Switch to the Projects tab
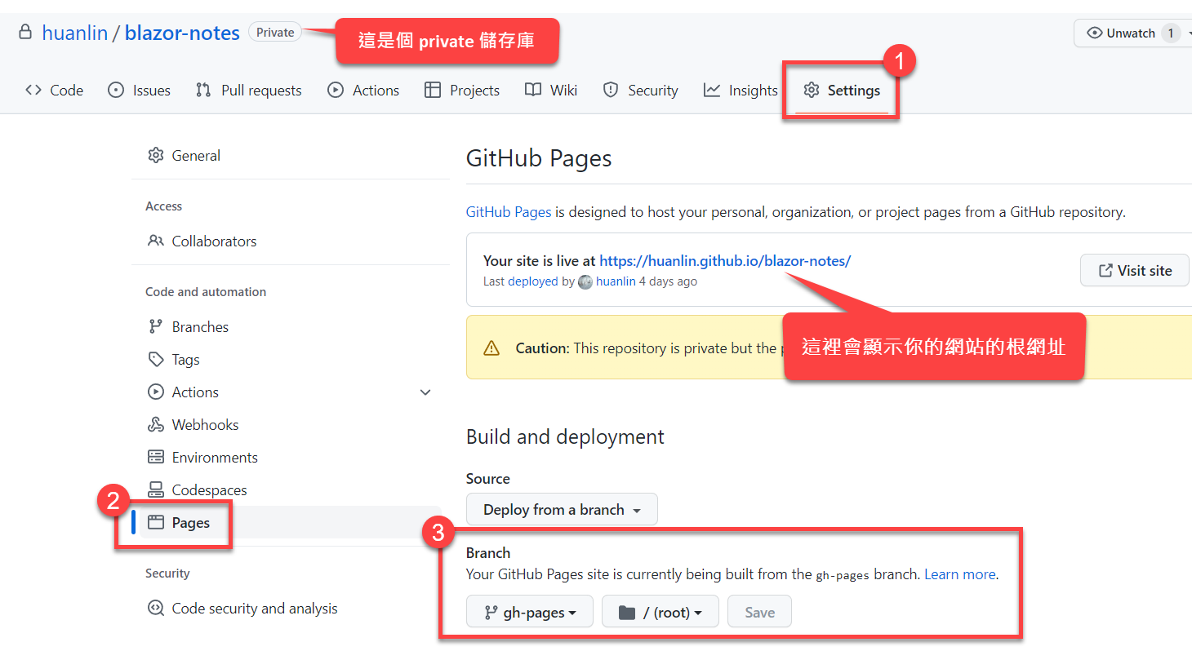This screenshot has width=1192, height=651. click(462, 91)
